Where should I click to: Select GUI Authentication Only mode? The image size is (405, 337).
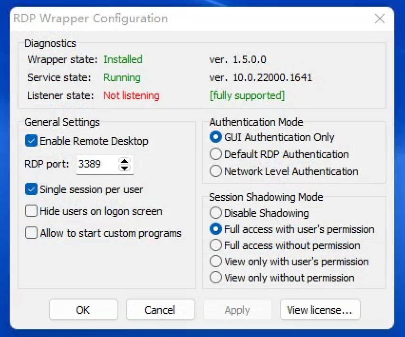tap(216, 137)
